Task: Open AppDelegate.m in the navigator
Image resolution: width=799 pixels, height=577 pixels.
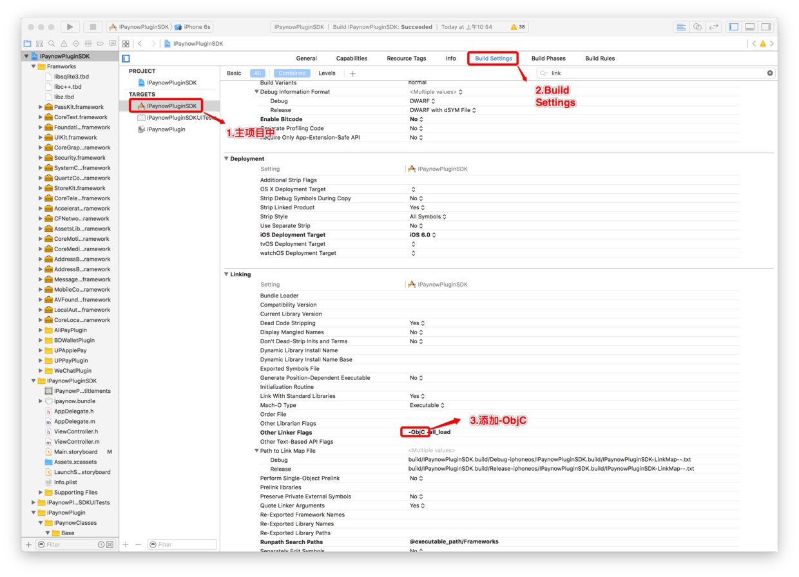Action: pos(74,422)
